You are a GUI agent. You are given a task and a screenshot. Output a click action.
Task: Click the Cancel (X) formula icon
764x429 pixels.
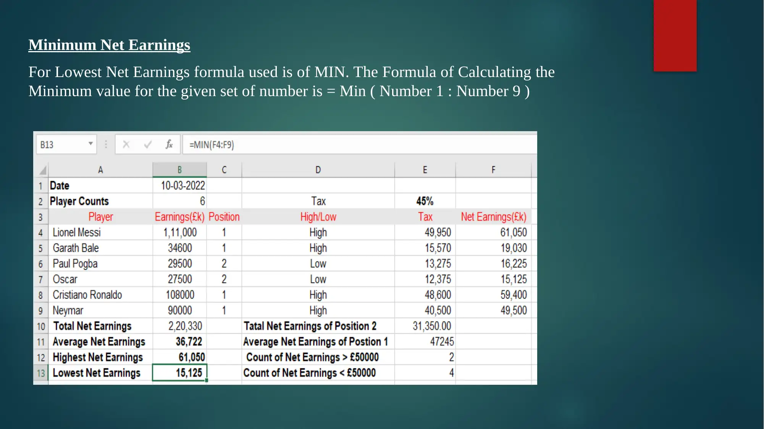click(126, 145)
